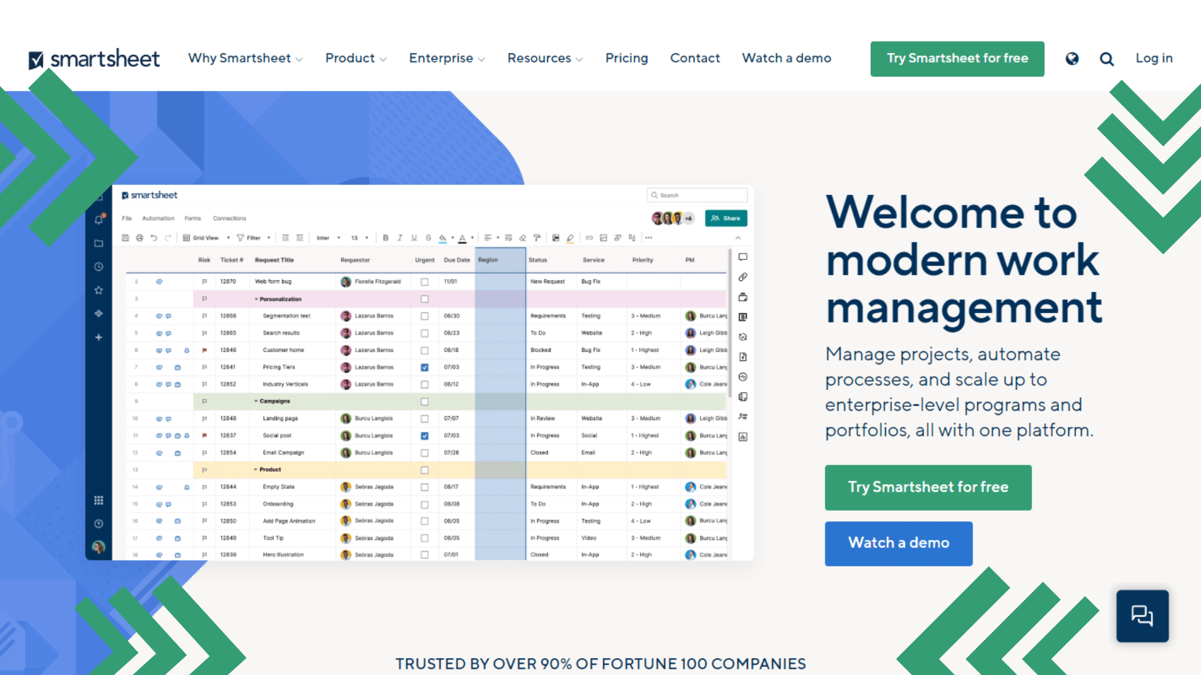
Task: Expand the Resources menu
Action: click(x=545, y=58)
